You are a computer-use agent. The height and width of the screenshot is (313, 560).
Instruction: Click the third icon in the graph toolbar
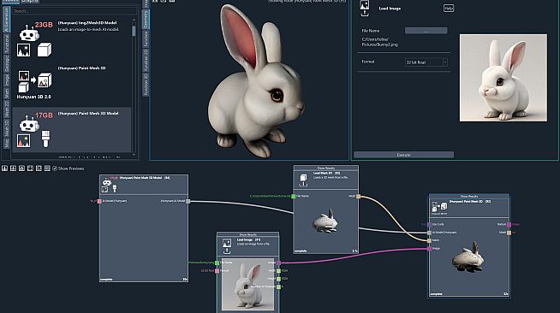21,168
